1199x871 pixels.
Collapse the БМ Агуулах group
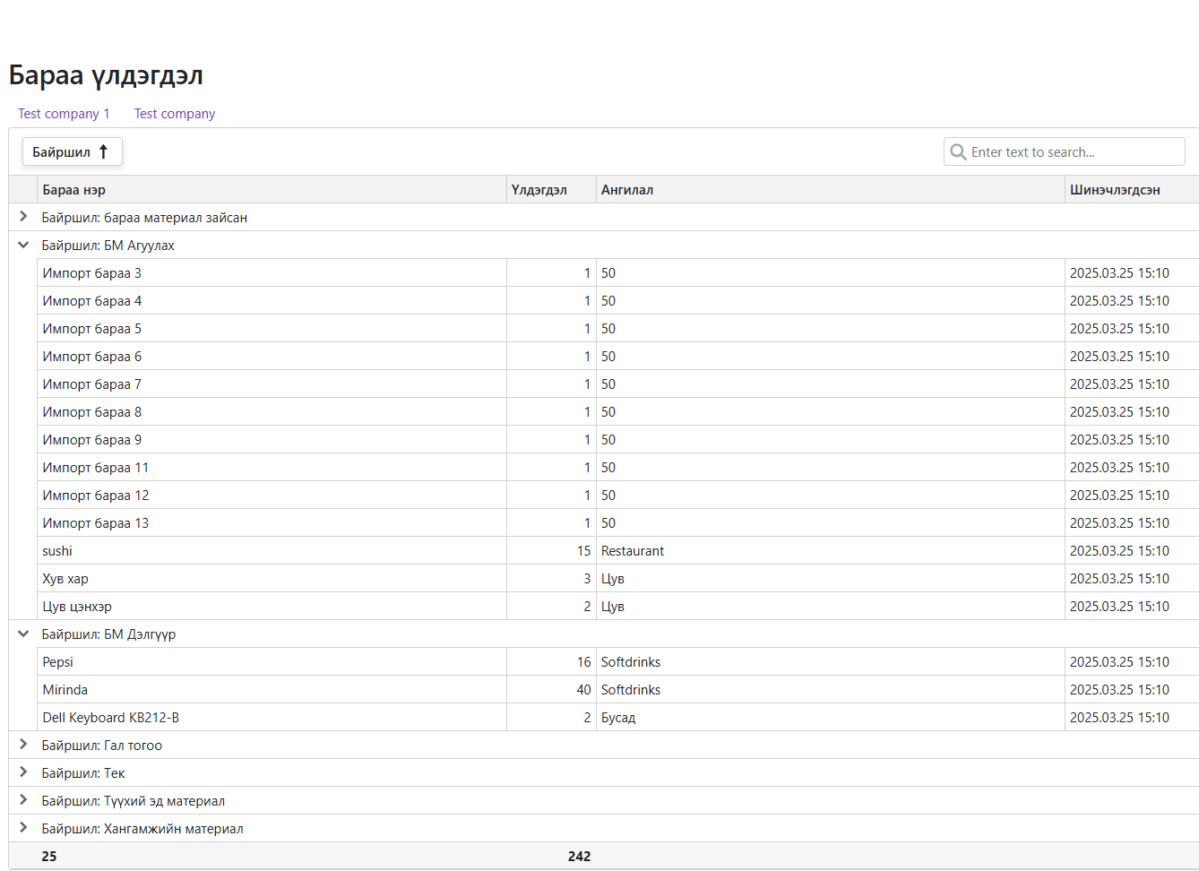click(23, 245)
